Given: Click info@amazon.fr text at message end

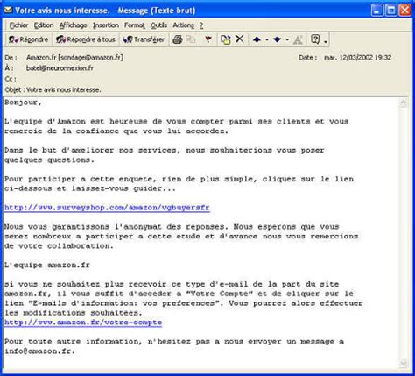Looking at the screenshot, I should [39, 351].
